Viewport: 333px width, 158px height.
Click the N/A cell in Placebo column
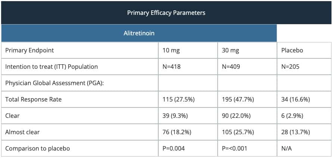point(286,149)
